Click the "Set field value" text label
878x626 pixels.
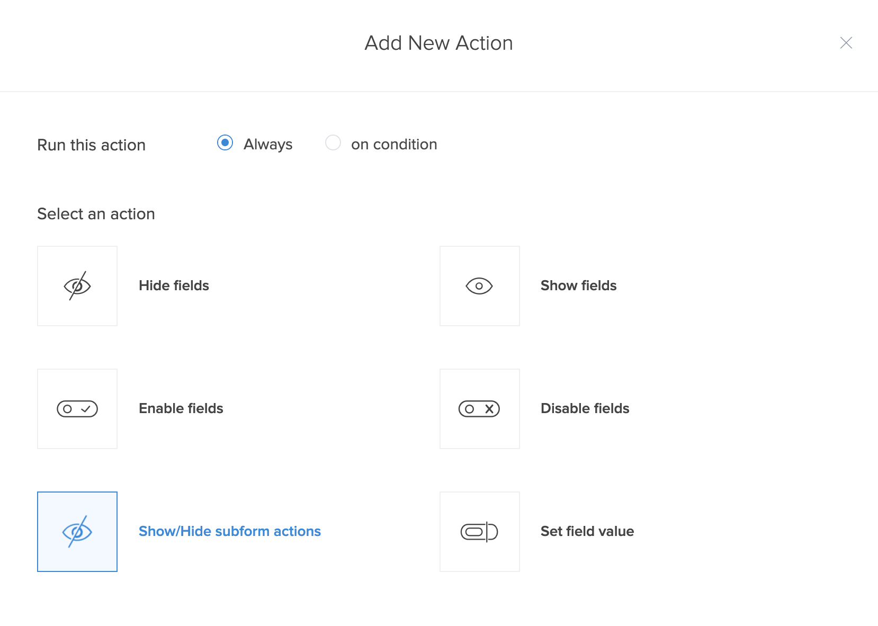pyautogui.click(x=587, y=531)
